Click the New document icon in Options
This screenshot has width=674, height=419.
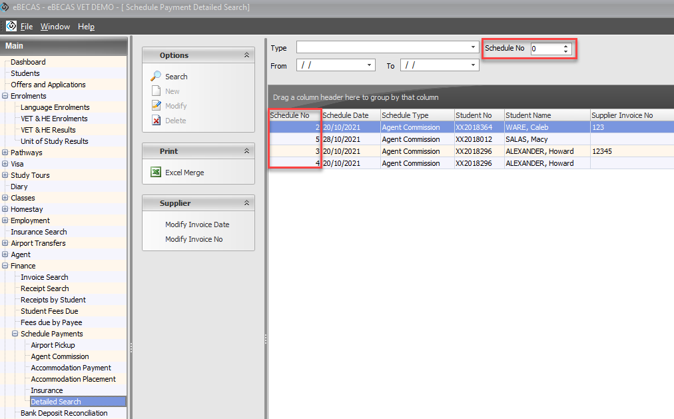click(x=156, y=91)
